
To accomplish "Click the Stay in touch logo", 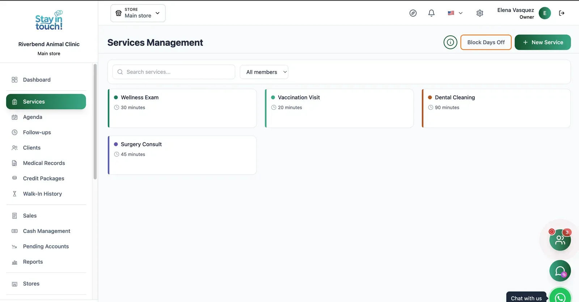I will click(x=49, y=20).
